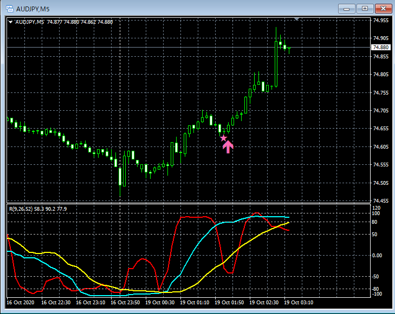Select the pink star signal on the chart
395x314 pixels.
(x=223, y=138)
